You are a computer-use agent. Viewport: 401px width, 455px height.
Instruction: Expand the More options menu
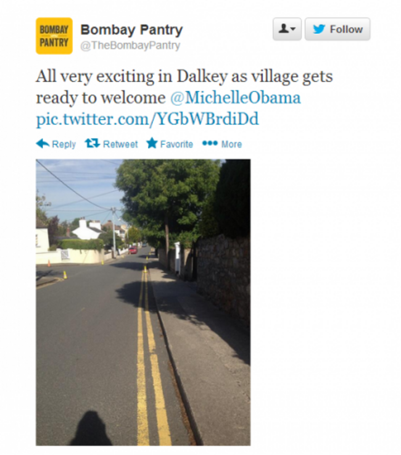[x=222, y=144]
